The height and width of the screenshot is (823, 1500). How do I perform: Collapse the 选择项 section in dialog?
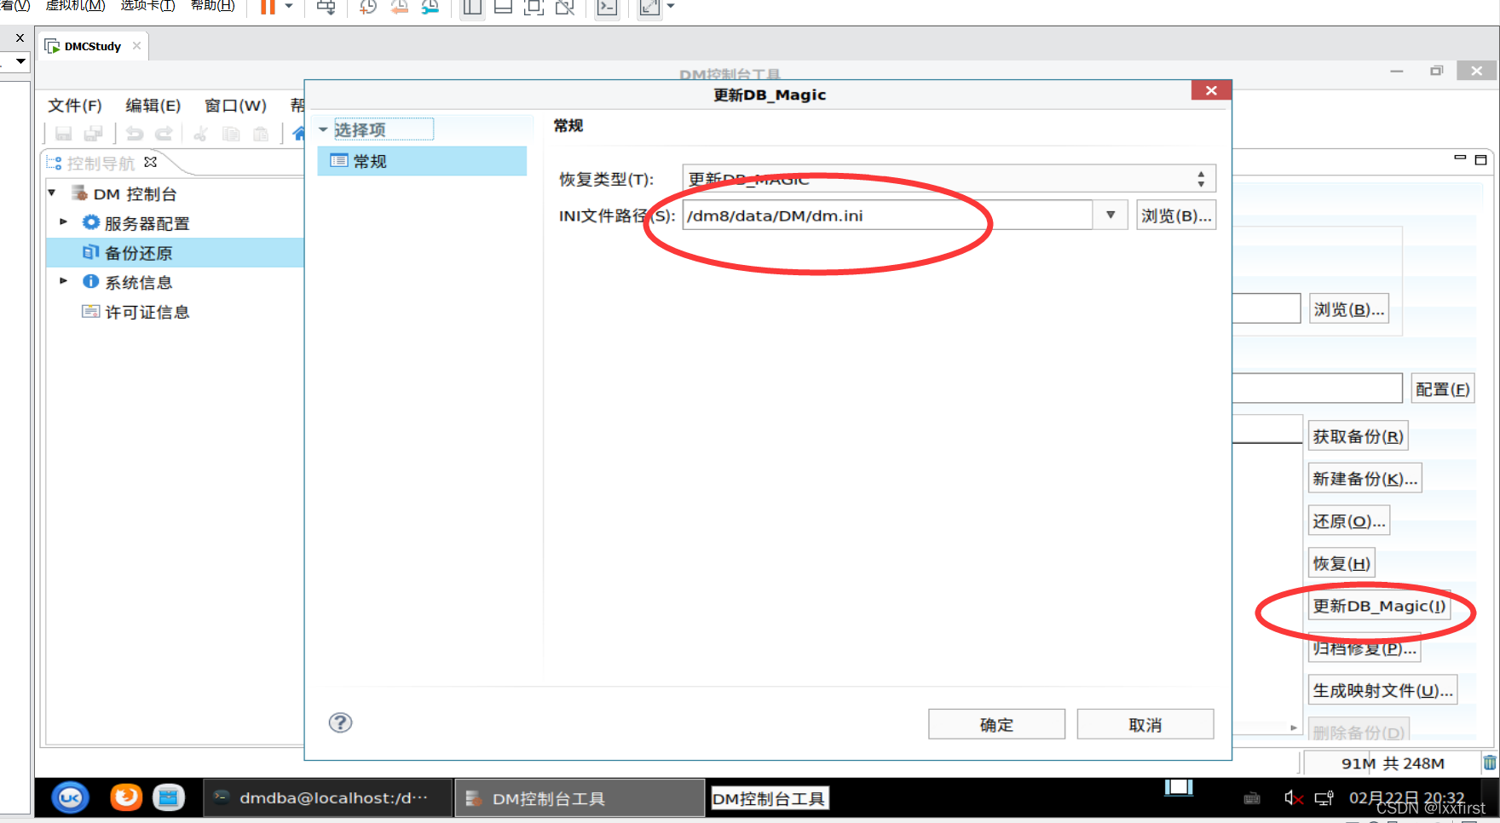click(x=323, y=129)
